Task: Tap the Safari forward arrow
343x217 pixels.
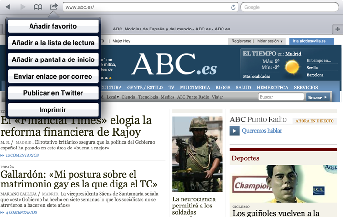Action: 23,7
